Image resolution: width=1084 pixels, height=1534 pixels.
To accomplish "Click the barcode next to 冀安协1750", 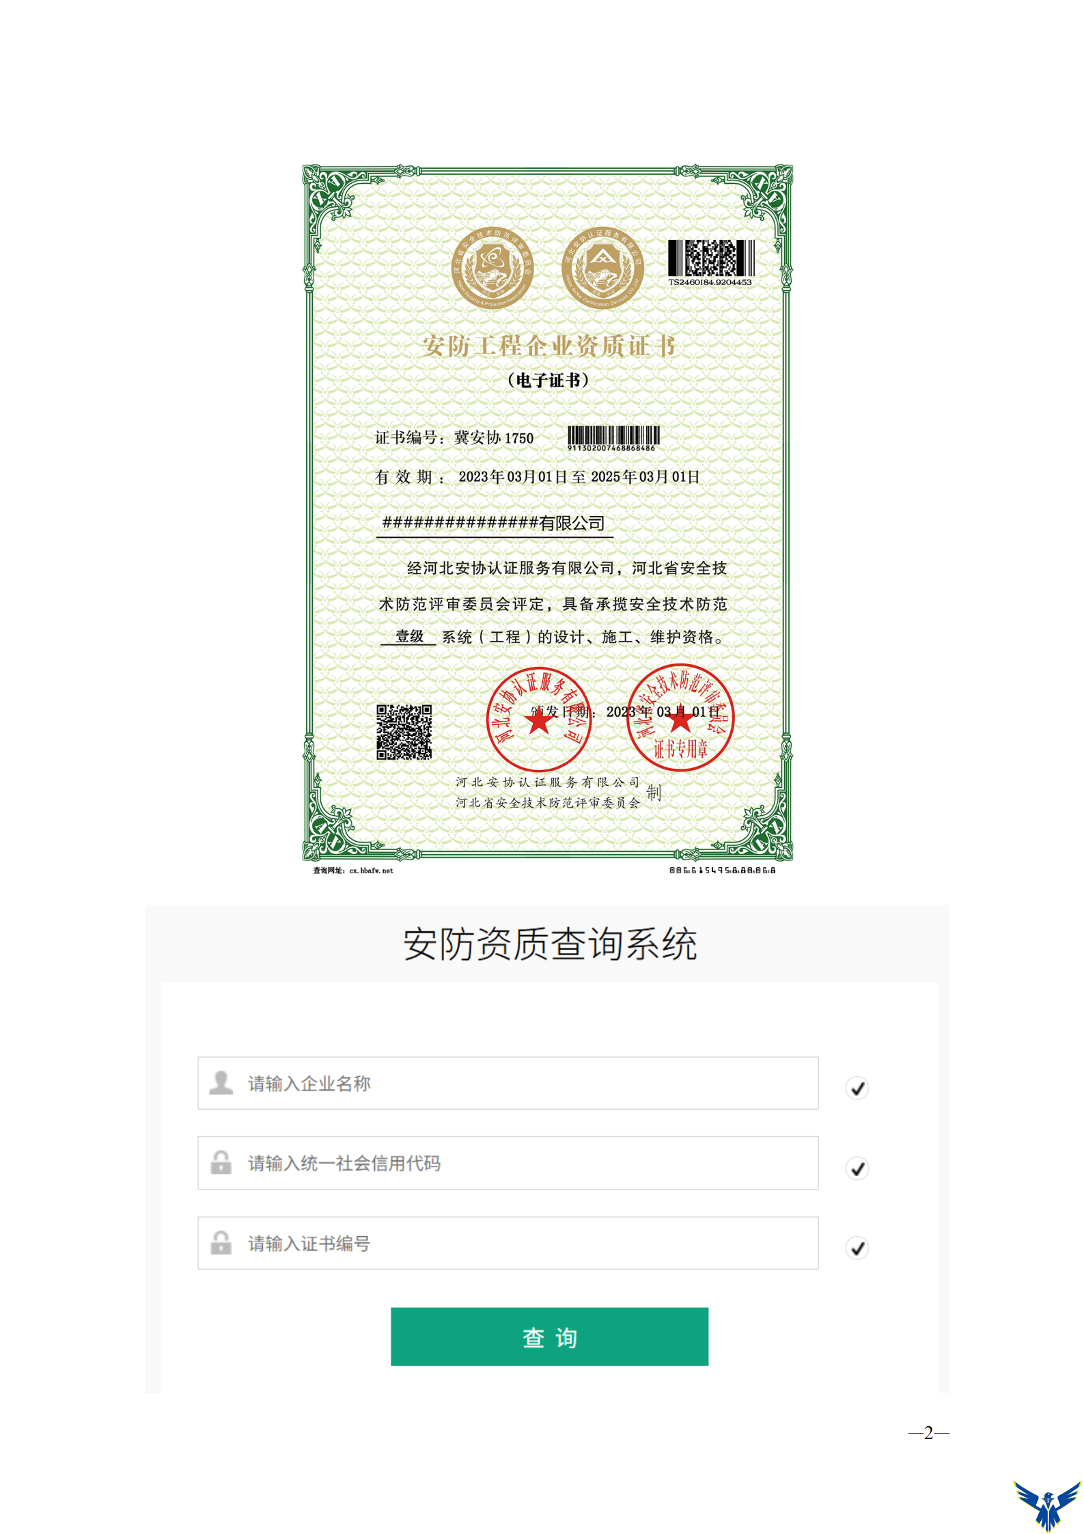I will 613,438.
